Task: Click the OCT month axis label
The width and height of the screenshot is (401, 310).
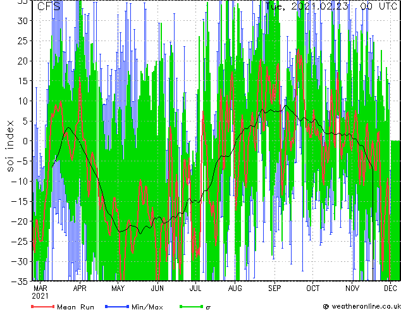Action: point(313,288)
